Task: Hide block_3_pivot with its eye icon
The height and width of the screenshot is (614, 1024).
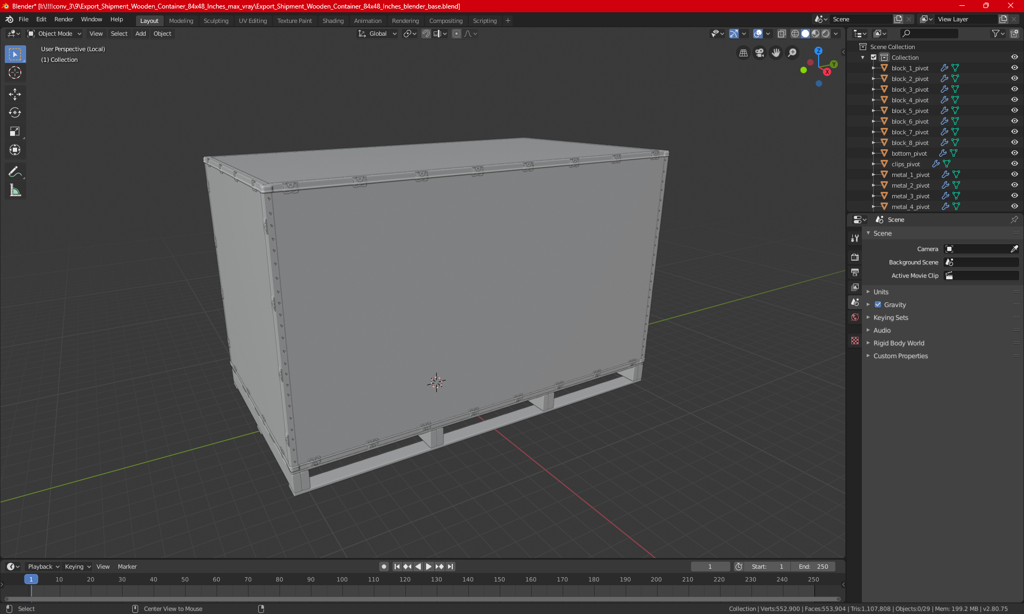Action: point(1014,89)
